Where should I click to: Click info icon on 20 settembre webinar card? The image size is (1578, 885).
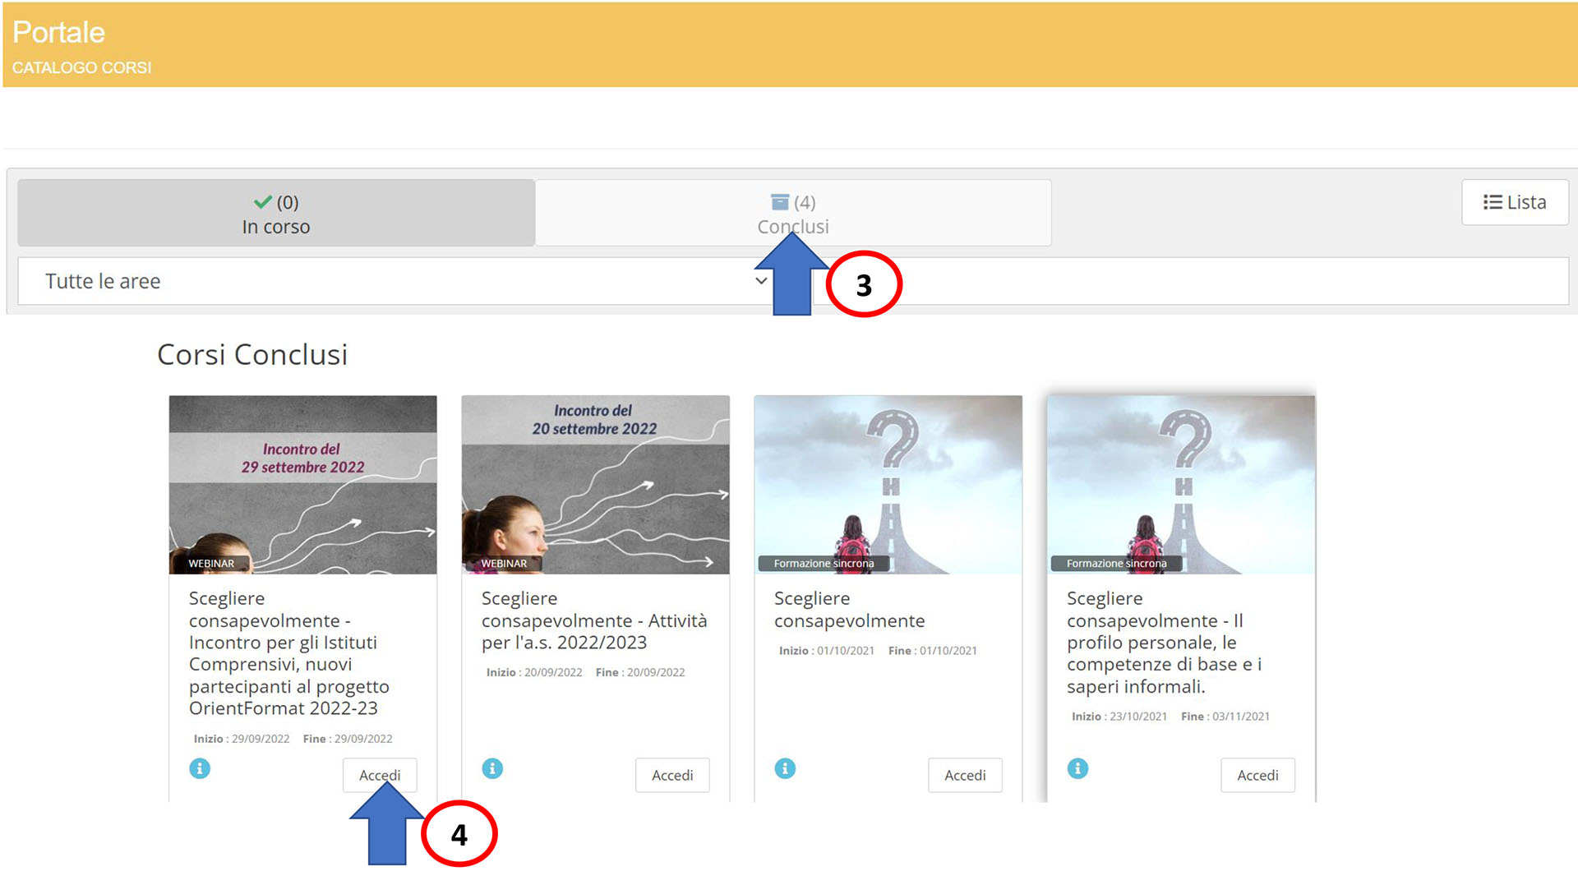click(492, 768)
